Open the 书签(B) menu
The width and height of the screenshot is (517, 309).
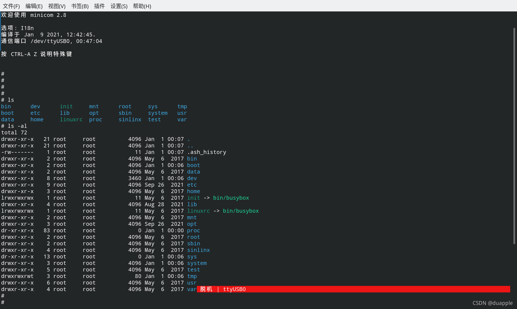click(x=80, y=6)
